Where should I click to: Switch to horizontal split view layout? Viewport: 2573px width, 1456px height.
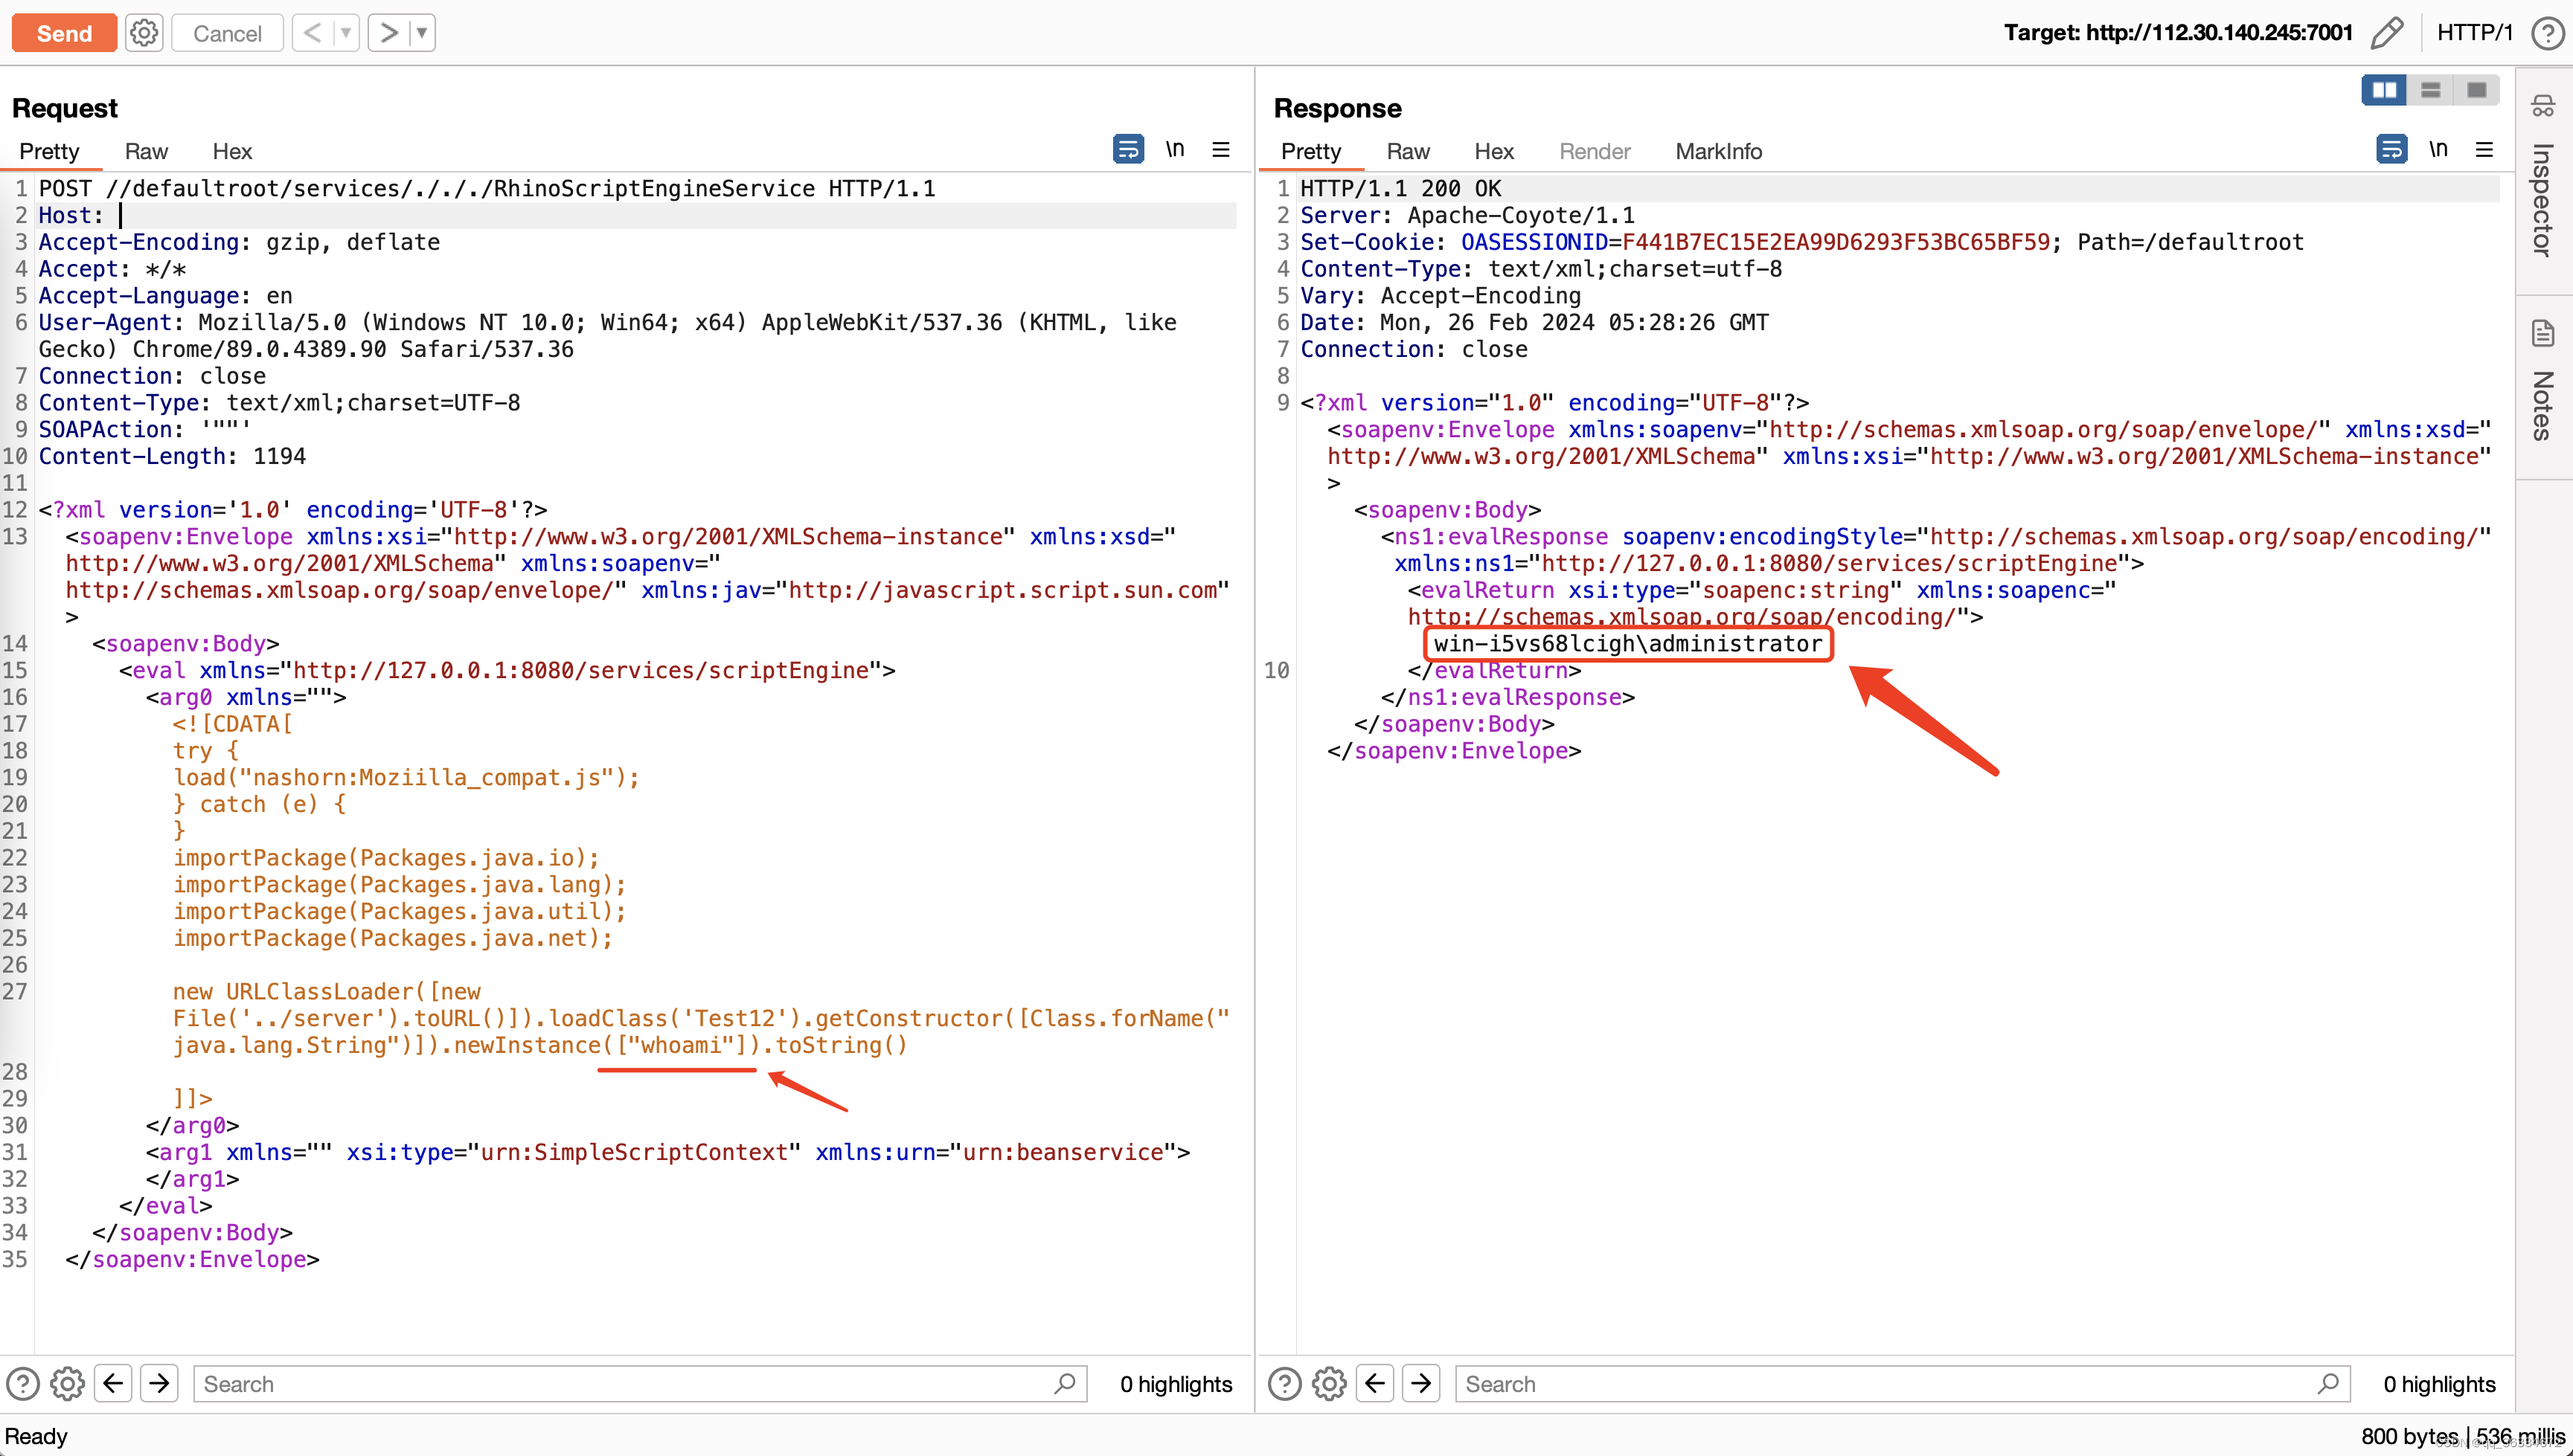2430,89
